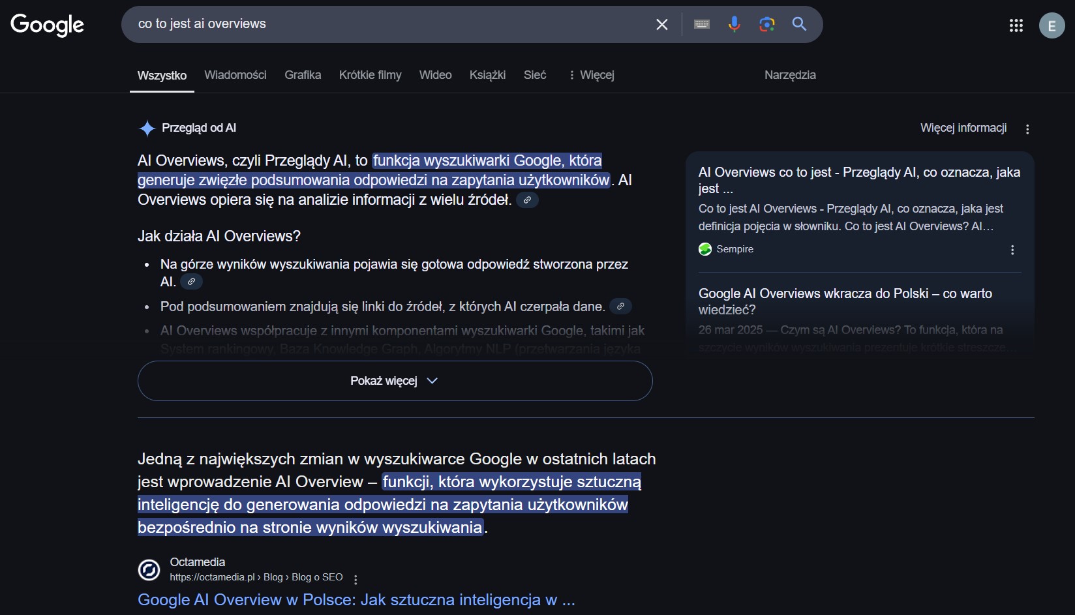This screenshot has width=1075, height=615.
Task: Clear the search query with the X icon
Action: point(661,25)
